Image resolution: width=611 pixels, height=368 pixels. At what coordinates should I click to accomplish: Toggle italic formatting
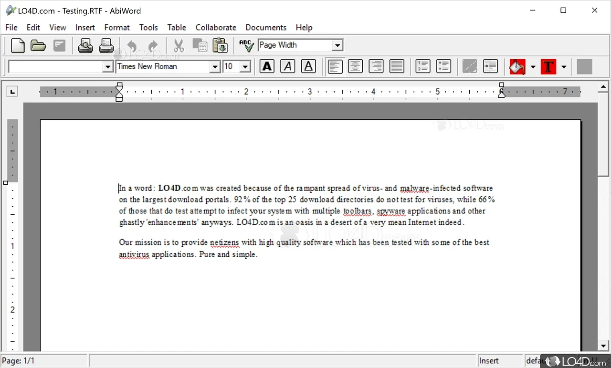(287, 66)
